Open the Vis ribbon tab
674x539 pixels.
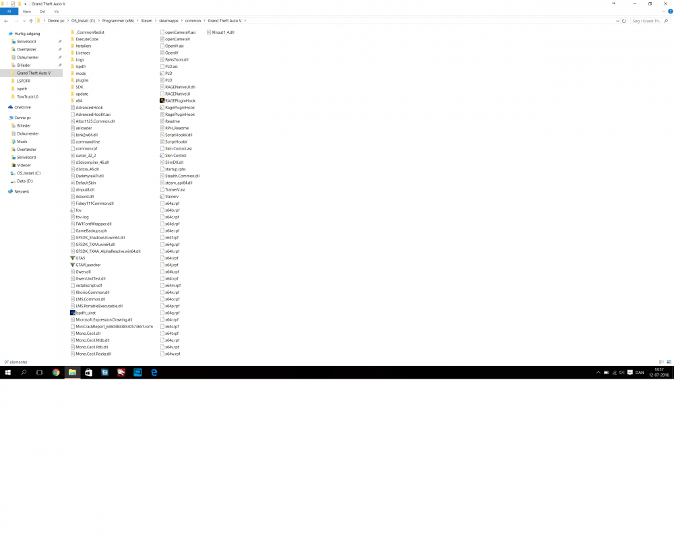pos(57,11)
